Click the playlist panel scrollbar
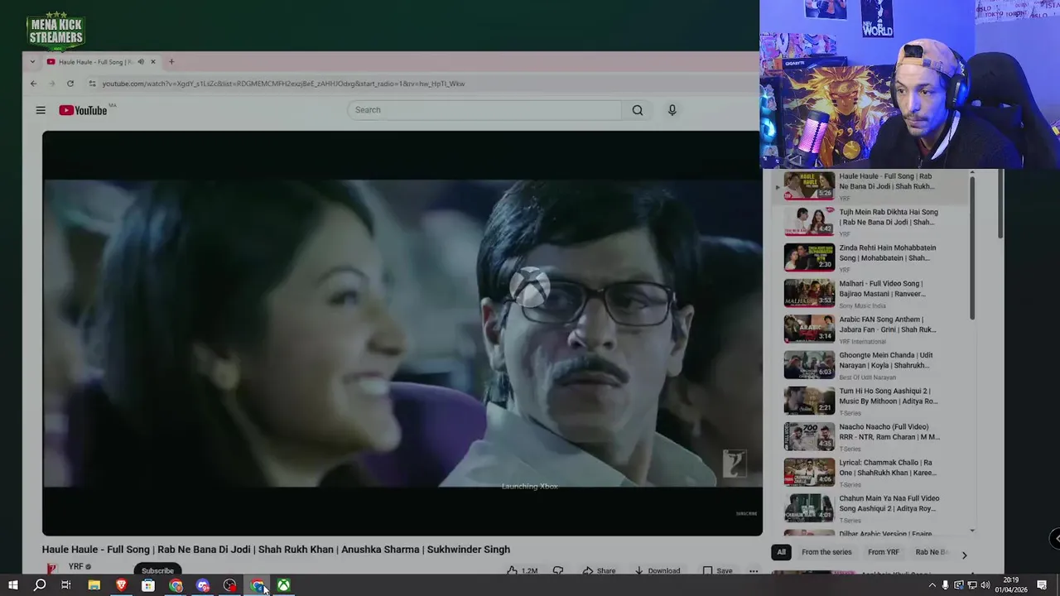 972,248
